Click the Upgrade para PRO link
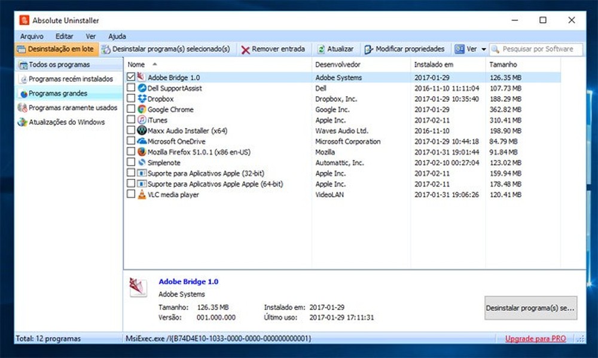This screenshot has height=358, width=598. point(535,338)
